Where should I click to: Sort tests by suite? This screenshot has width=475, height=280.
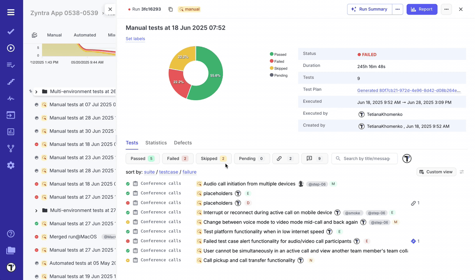pyautogui.click(x=149, y=172)
